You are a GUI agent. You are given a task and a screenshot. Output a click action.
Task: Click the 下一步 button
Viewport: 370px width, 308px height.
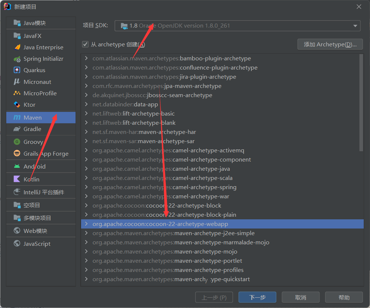coord(257,297)
